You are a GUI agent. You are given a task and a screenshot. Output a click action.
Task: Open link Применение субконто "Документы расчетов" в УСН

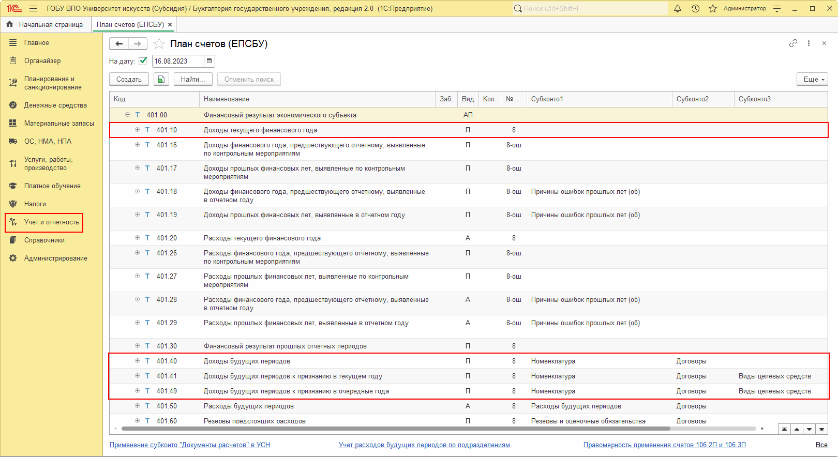coord(190,445)
